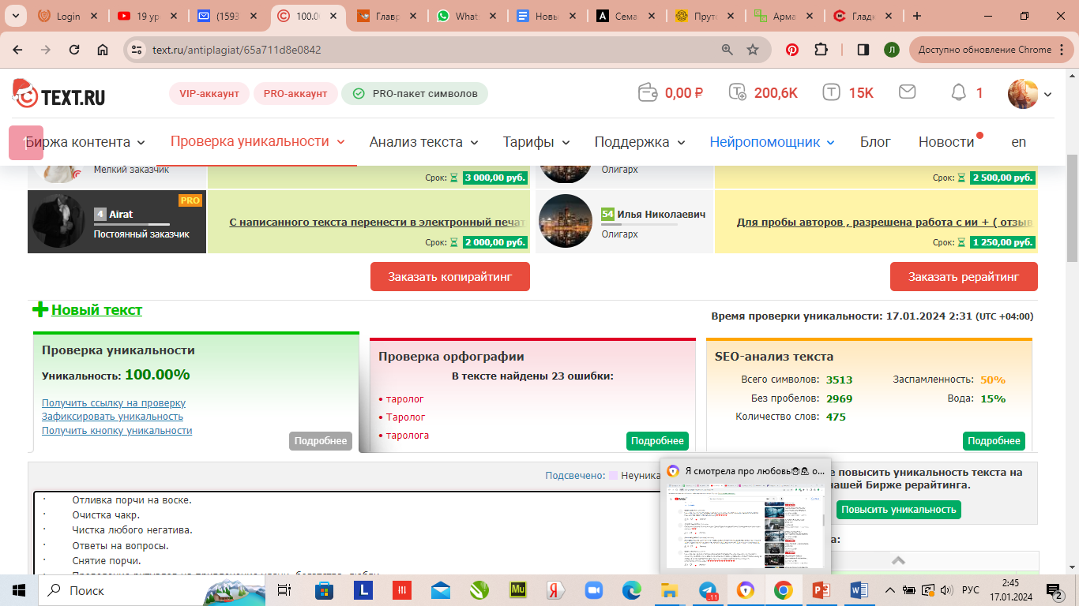
Task: Open the extensions puzzle icon
Action: pos(821,50)
